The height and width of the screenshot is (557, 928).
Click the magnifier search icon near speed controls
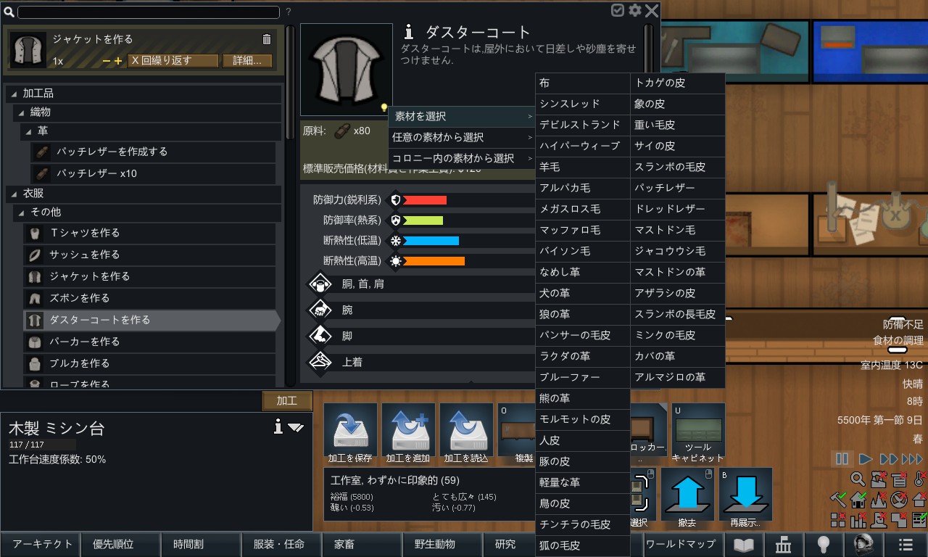(x=858, y=479)
